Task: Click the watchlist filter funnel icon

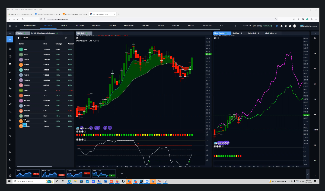Action: click(x=18, y=38)
